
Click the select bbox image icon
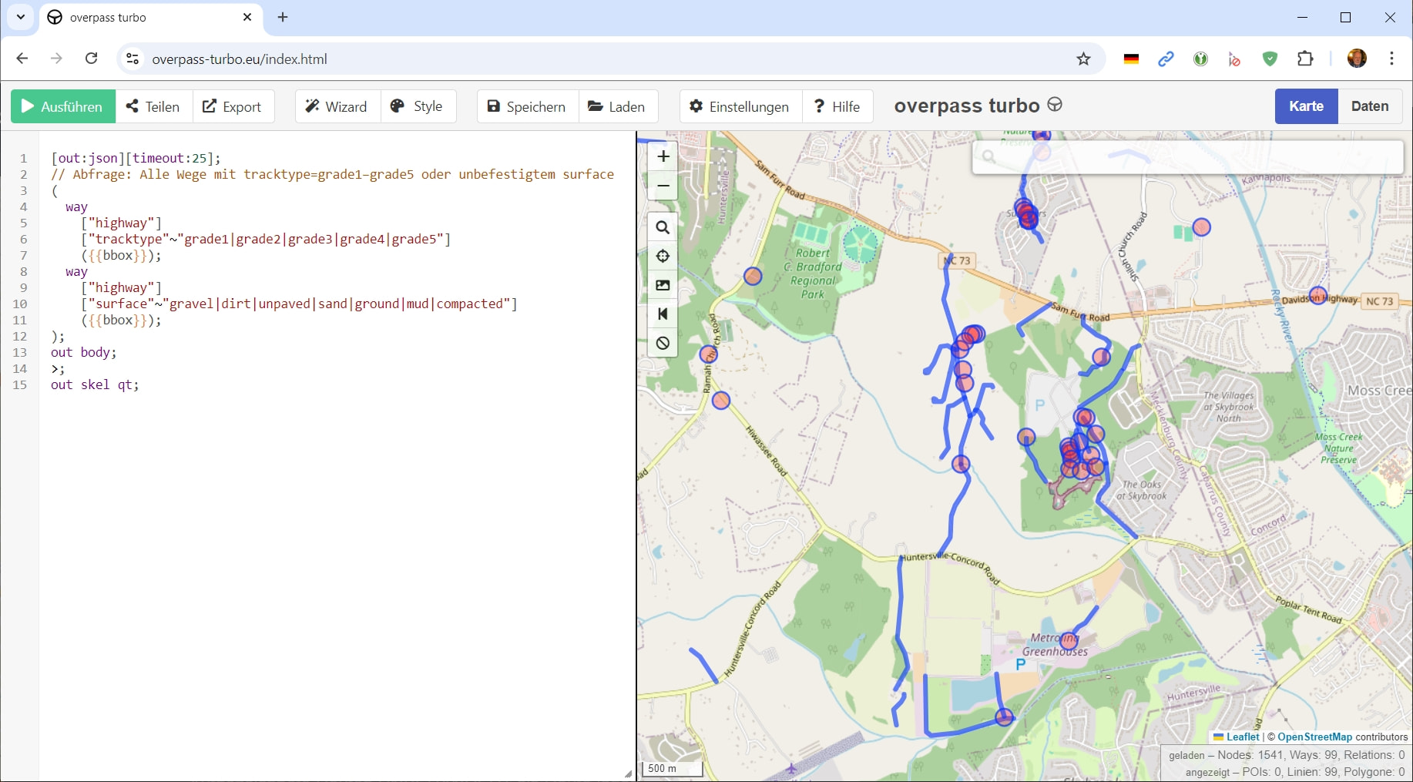pos(663,285)
